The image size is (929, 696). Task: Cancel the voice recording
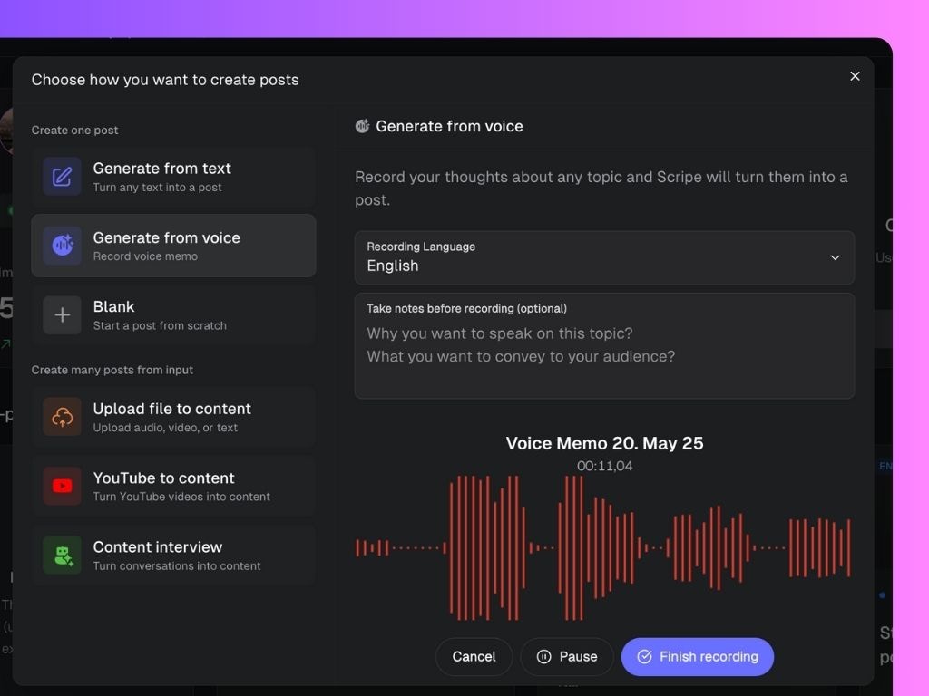click(x=474, y=656)
